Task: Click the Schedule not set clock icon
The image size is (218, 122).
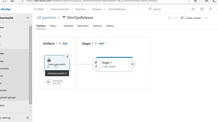Action: click(x=48, y=82)
